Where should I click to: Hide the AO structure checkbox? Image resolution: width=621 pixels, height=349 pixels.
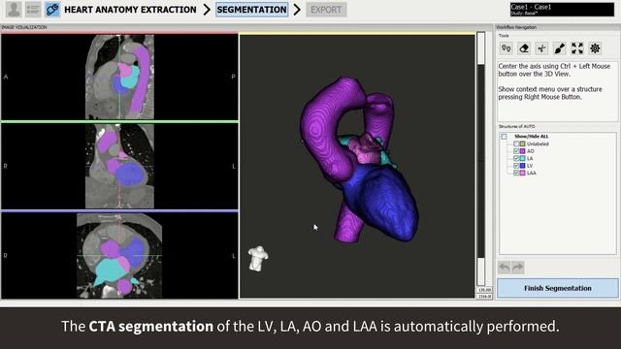point(516,151)
